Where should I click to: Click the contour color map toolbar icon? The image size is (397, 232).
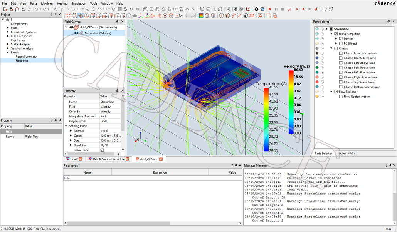click(x=201, y=16)
